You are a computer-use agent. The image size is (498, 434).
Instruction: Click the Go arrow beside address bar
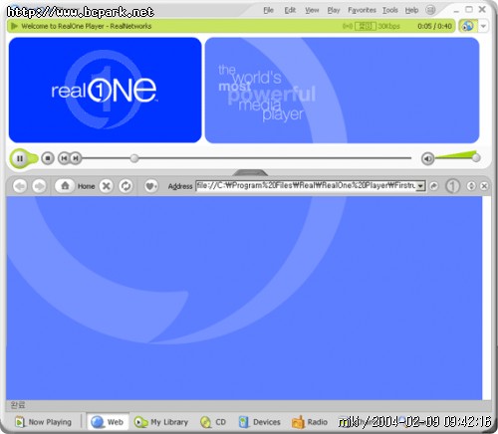point(433,186)
